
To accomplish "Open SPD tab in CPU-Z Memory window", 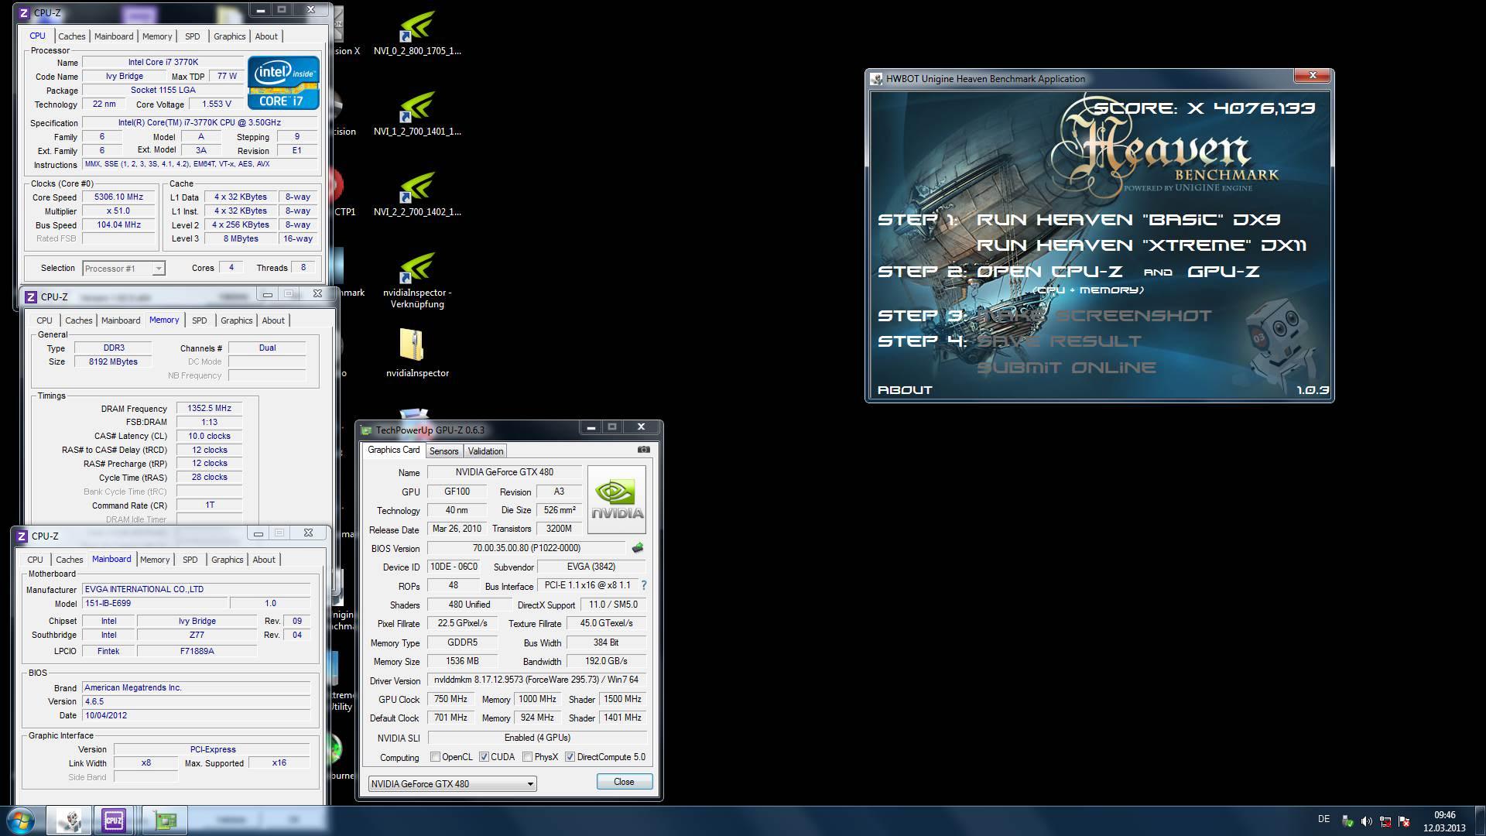I will (x=199, y=320).
